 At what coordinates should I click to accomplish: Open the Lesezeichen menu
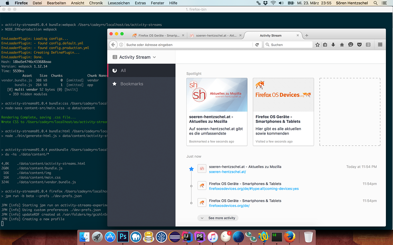click(x=119, y=3)
